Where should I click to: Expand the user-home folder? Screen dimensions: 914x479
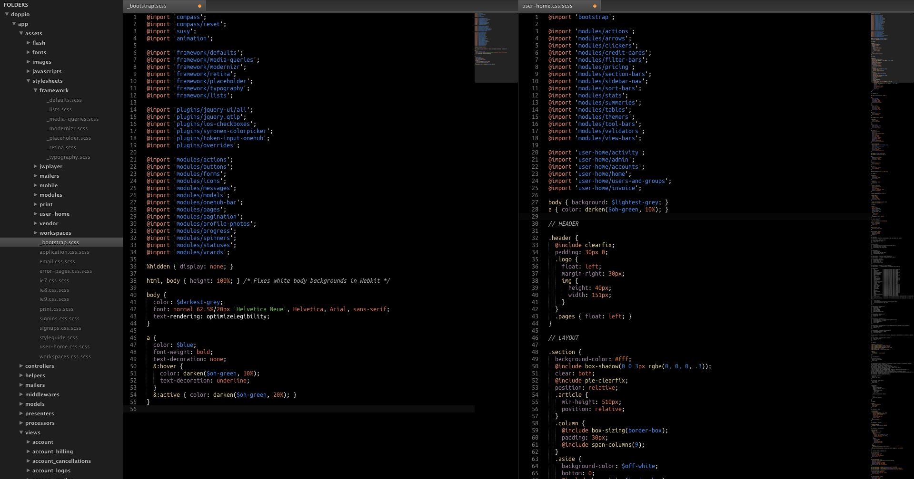tap(36, 214)
